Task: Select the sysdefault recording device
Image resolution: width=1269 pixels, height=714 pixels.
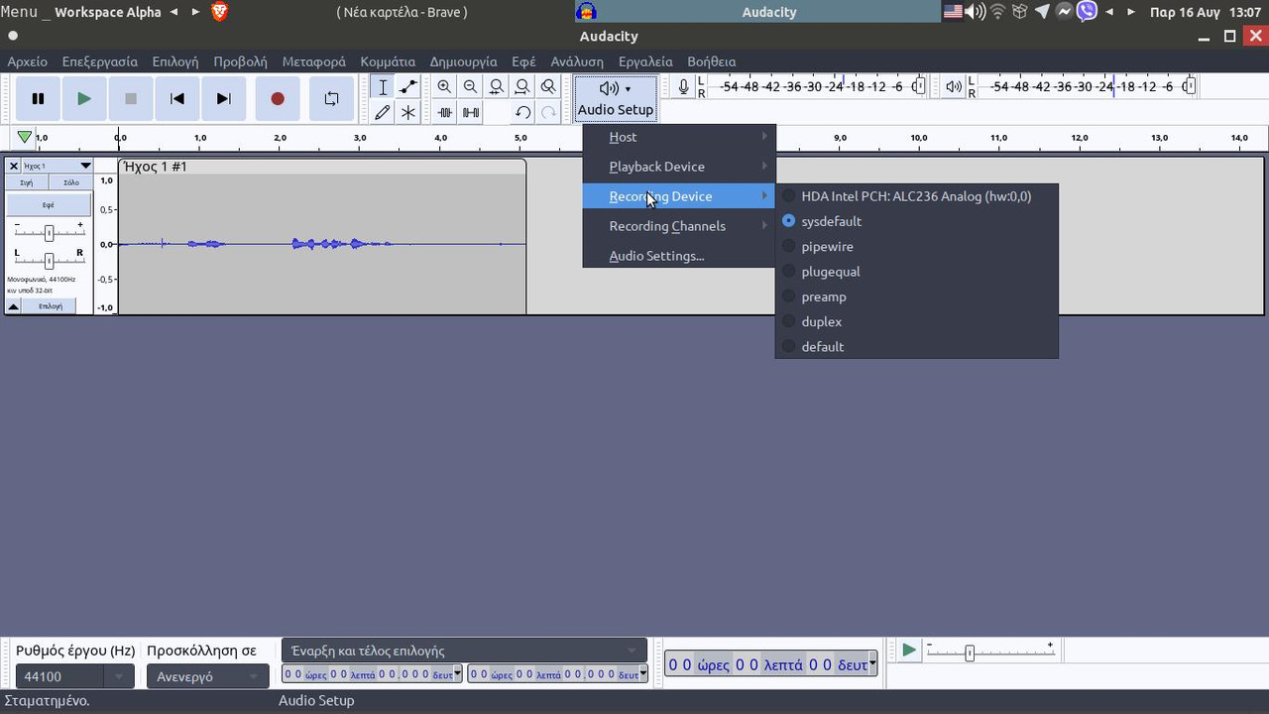Action: tap(916, 221)
